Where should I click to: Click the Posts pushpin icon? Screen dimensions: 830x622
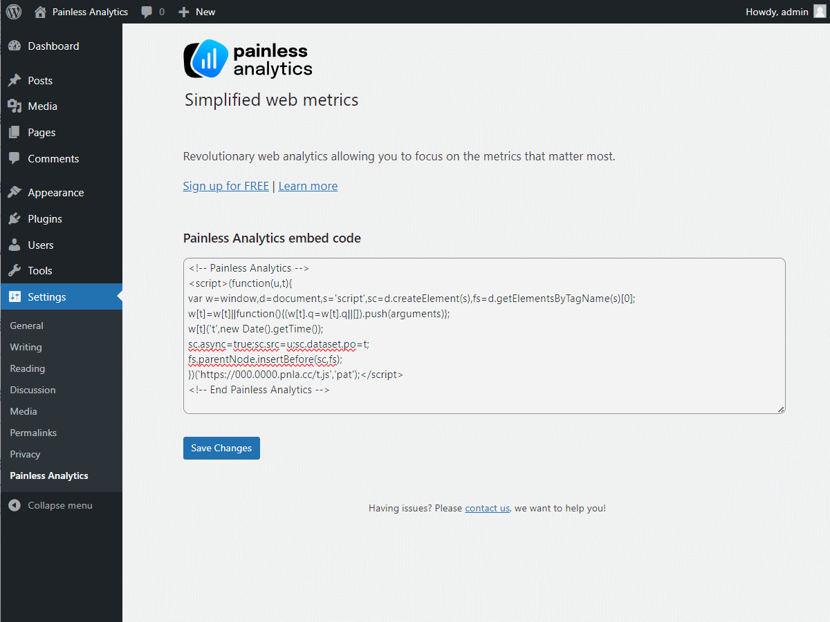tap(15, 81)
